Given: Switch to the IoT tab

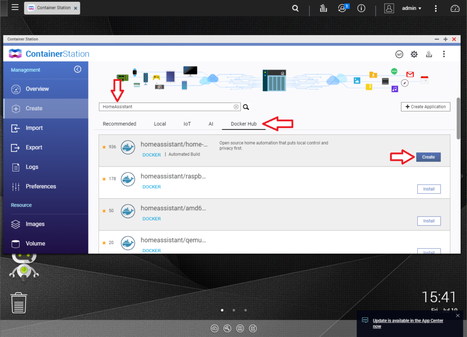Looking at the screenshot, I should [187, 124].
